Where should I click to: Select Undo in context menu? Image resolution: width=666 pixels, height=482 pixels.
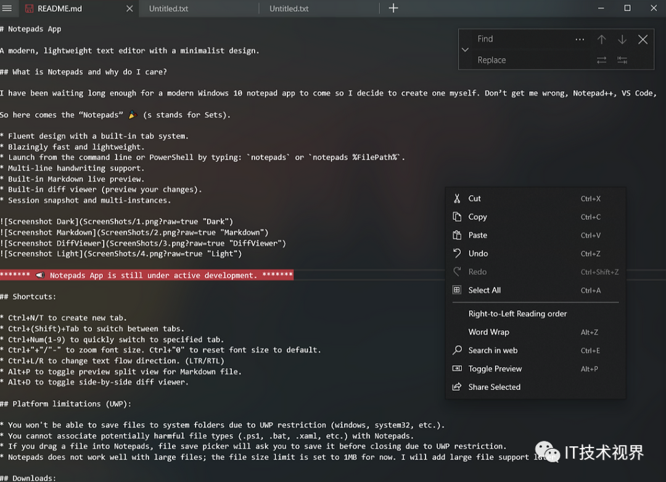pyautogui.click(x=535, y=253)
